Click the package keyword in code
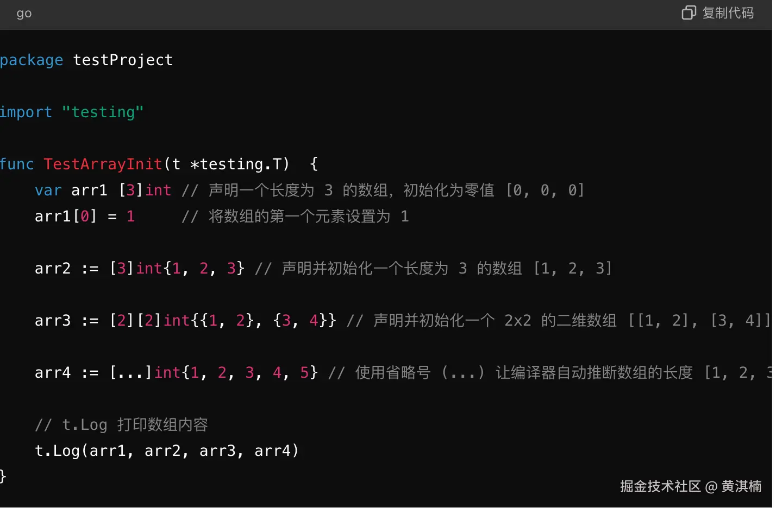 tap(32, 60)
